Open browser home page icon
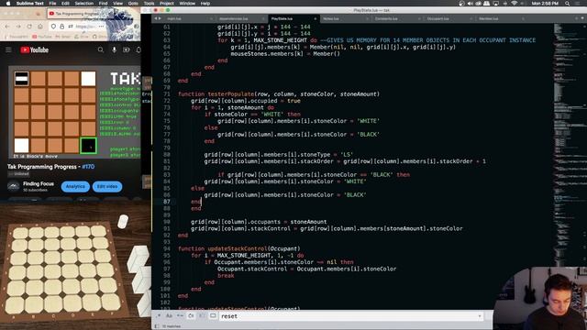This screenshot has height=330, width=587. pos(40,27)
